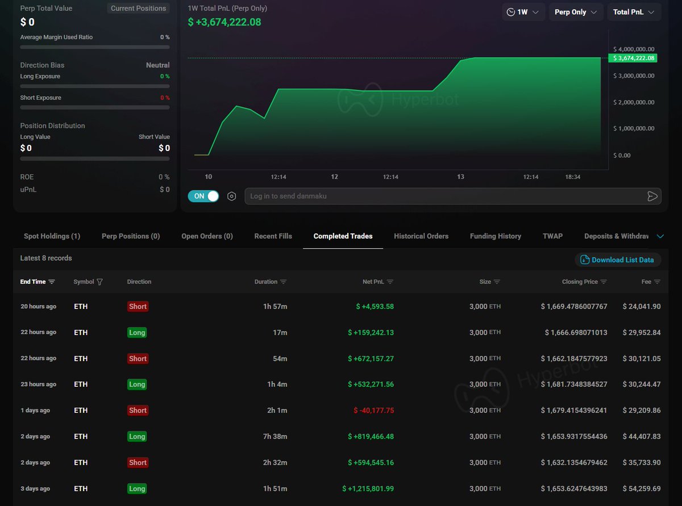
Task: Click the Net PnL $ +532,271.56
Action: tap(371, 384)
